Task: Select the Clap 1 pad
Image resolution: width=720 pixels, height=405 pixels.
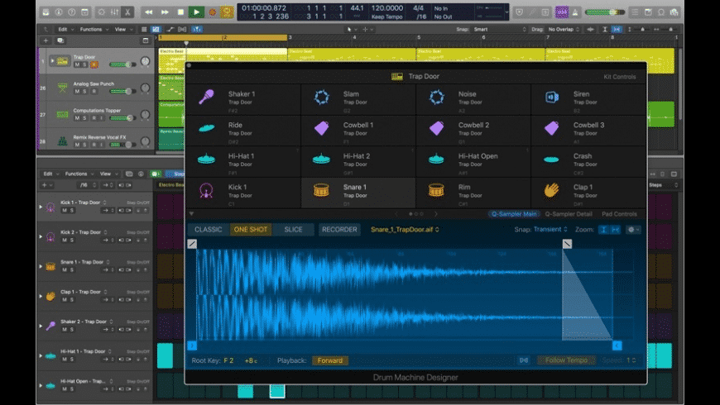Action: 588,193
